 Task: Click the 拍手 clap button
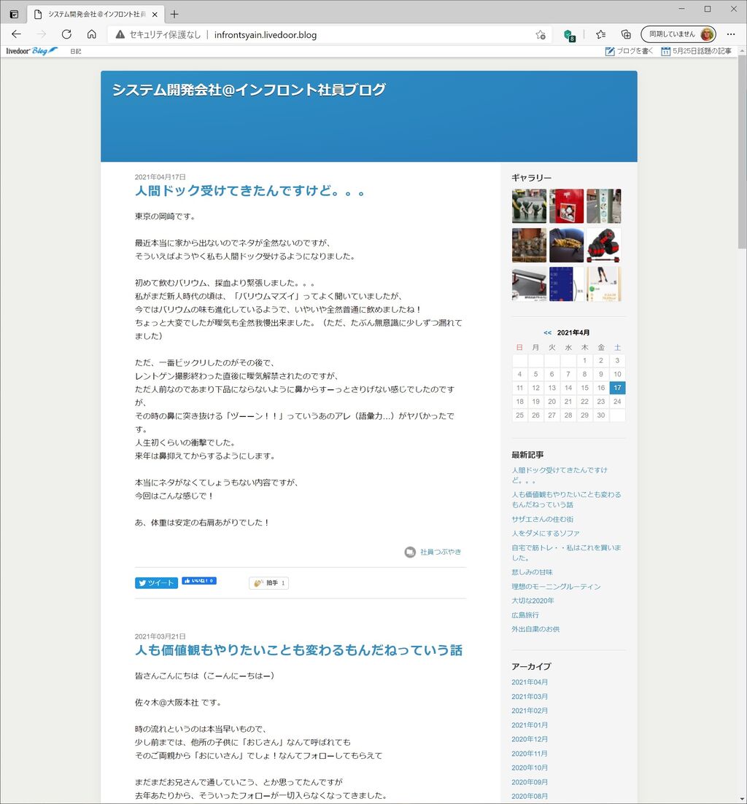point(269,583)
